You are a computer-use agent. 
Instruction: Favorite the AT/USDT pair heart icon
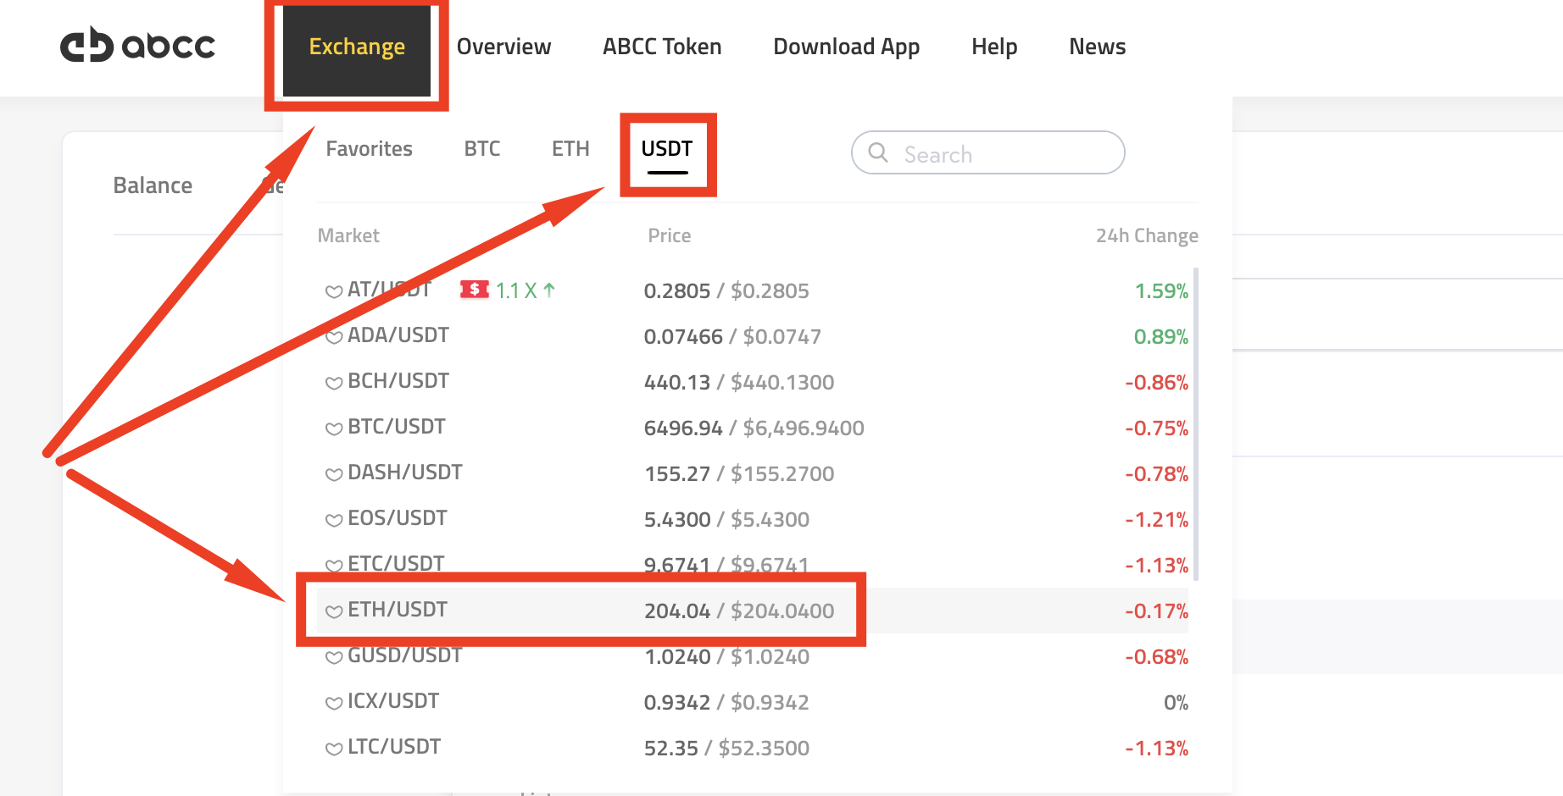333,291
